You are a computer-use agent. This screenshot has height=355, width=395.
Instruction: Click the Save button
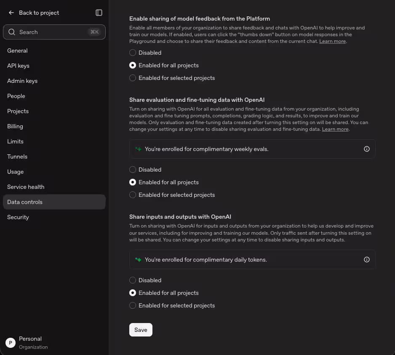(x=141, y=330)
